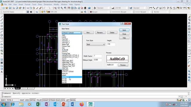Select the Line tool in draw toolbar
This screenshot has height=107, width=191.
(x=2, y=17)
